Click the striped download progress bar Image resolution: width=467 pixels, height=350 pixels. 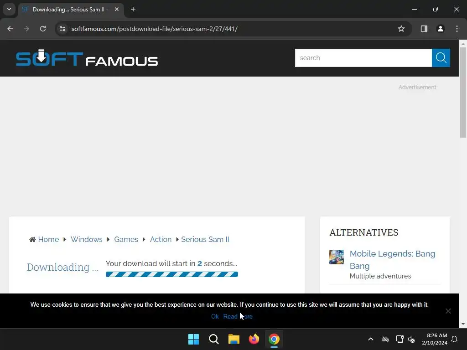tap(172, 274)
